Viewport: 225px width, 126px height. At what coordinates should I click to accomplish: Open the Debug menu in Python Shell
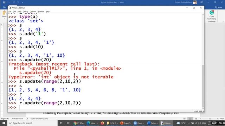pos(25,12)
